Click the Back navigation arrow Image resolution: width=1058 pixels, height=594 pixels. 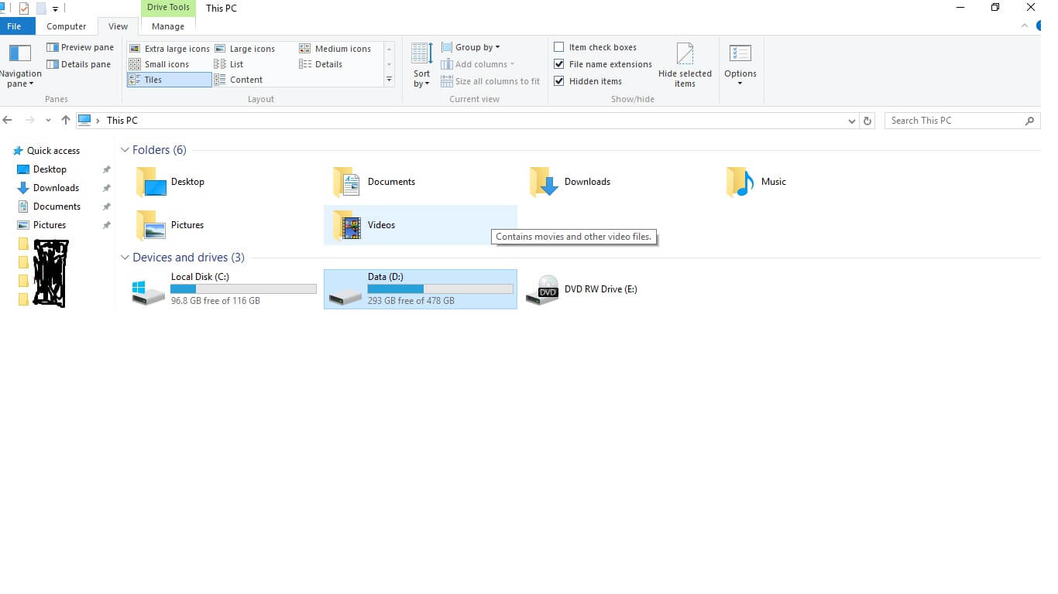8,121
